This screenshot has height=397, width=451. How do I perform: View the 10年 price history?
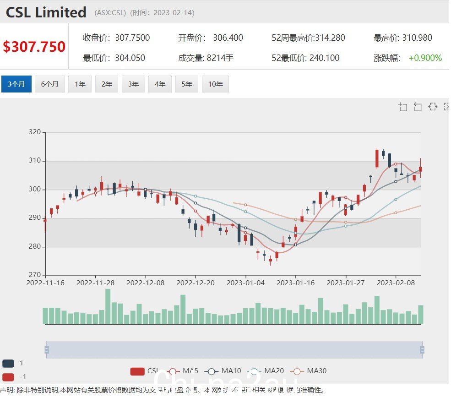(216, 84)
